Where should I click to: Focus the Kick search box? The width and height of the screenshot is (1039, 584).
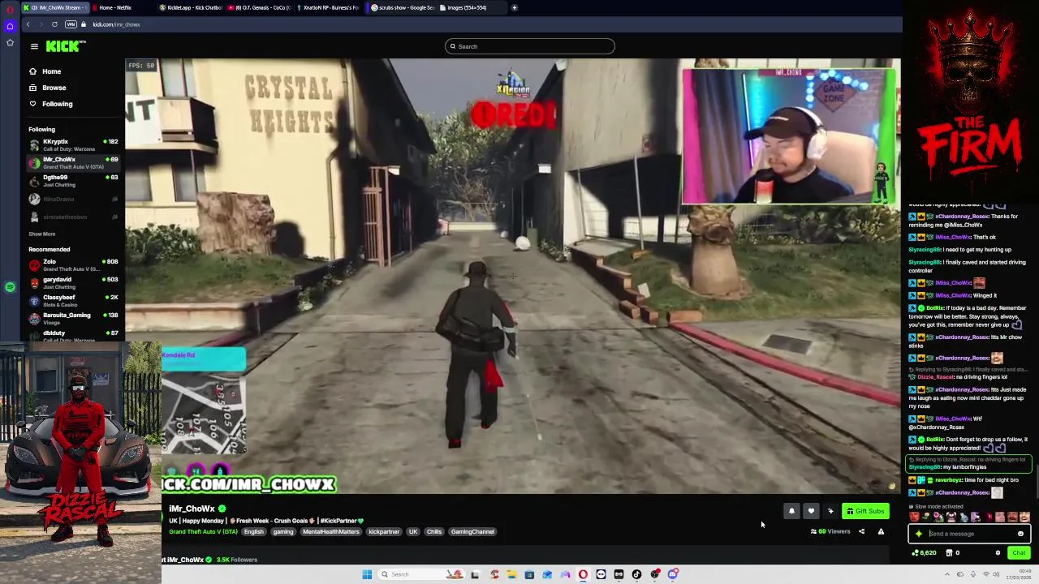pyautogui.click(x=529, y=46)
